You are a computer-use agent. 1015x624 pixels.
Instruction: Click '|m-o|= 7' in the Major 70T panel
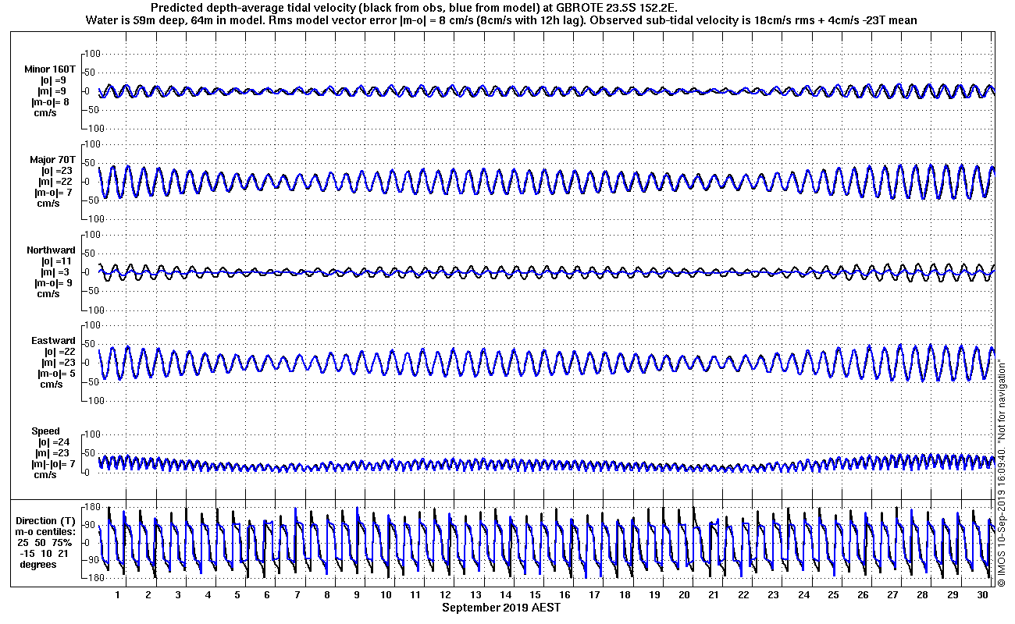[x=55, y=192]
